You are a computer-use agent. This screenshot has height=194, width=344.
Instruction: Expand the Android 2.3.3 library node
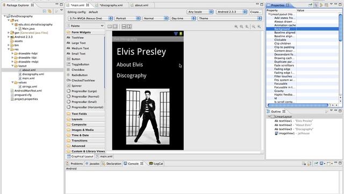(x=9, y=37)
